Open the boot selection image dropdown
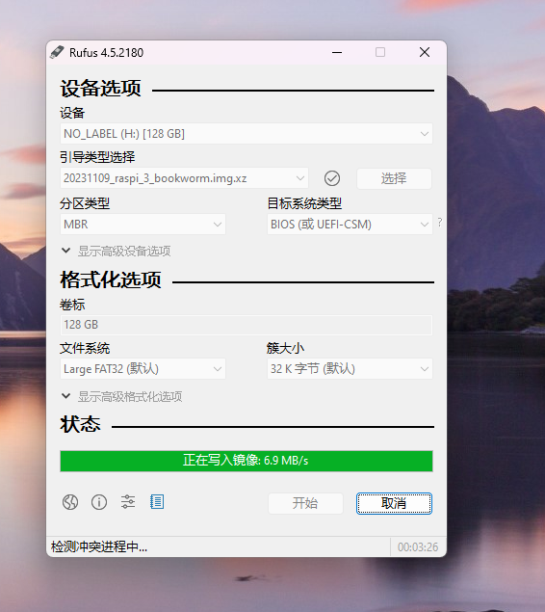The image size is (545, 612). click(184, 178)
